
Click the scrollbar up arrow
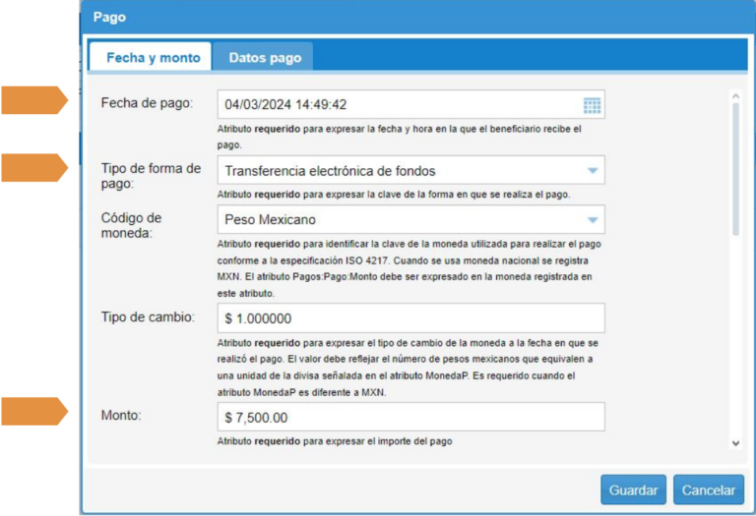(x=734, y=96)
